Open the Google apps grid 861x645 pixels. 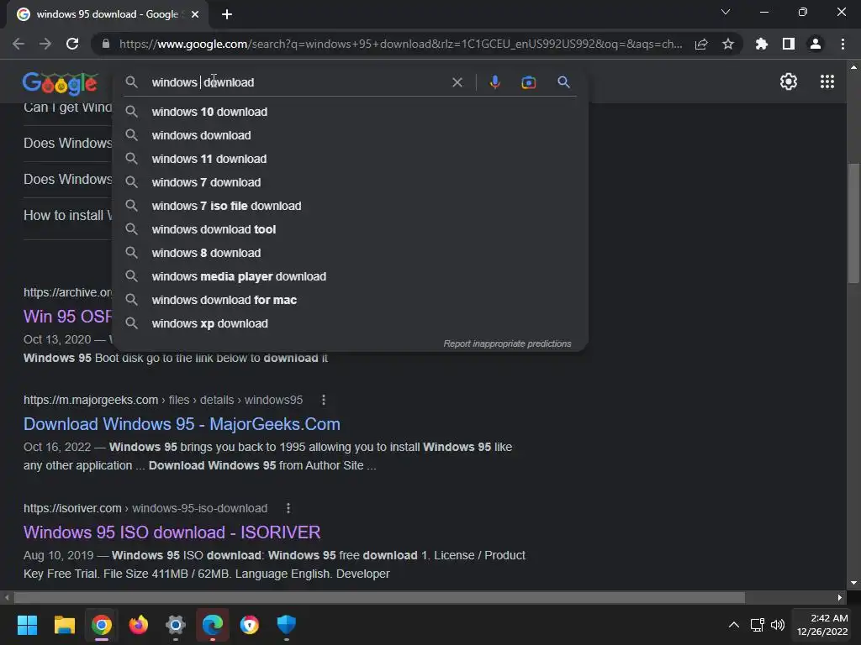coord(827,81)
